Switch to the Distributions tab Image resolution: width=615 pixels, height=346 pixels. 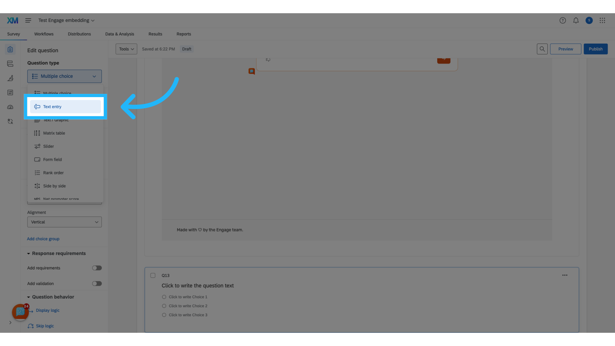click(x=79, y=34)
